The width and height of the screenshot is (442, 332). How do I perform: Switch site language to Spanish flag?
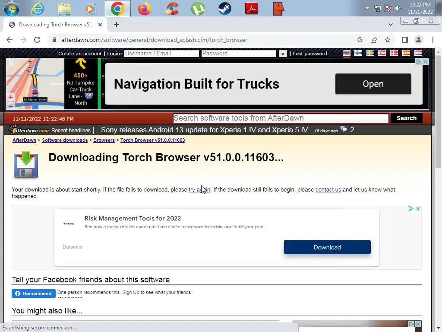point(406,53)
